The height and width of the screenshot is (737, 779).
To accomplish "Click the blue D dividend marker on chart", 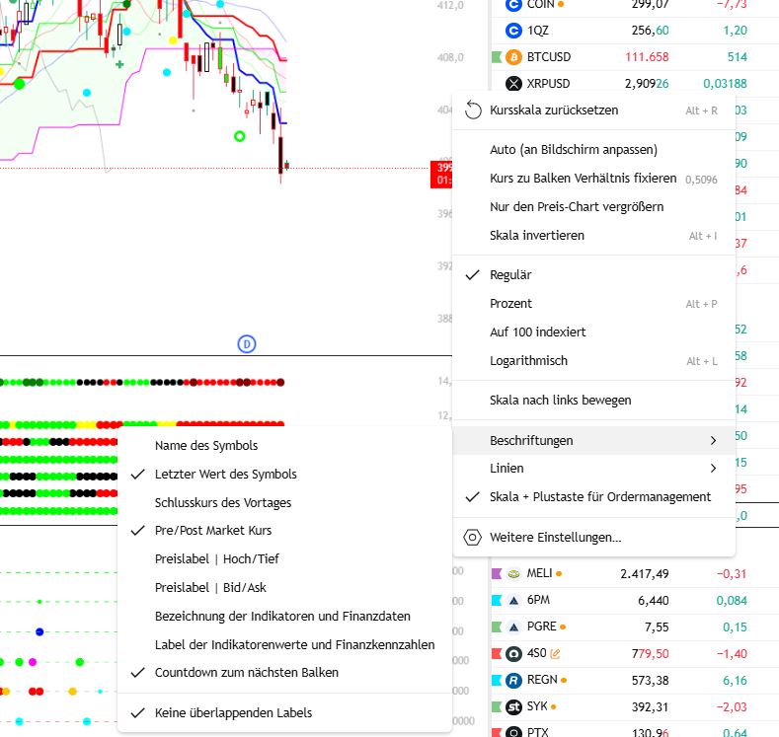I will [x=247, y=343].
